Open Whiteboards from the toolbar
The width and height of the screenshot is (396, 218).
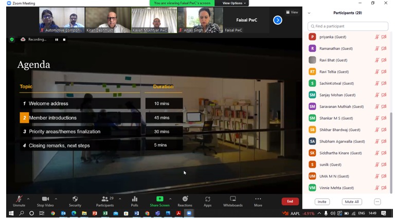click(x=232, y=199)
